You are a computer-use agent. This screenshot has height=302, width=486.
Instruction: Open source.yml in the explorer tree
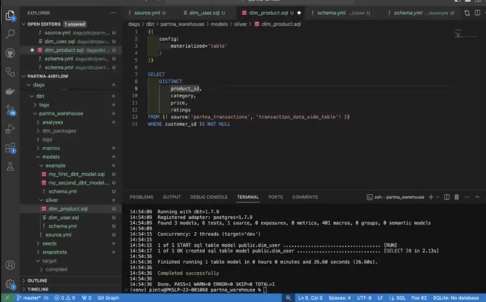coord(59,235)
